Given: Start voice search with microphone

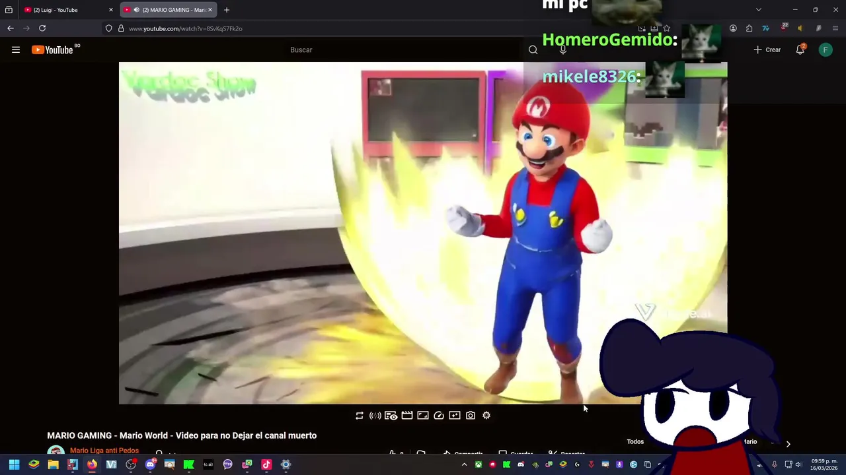Looking at the screenshot, I should tap(563, 49).
